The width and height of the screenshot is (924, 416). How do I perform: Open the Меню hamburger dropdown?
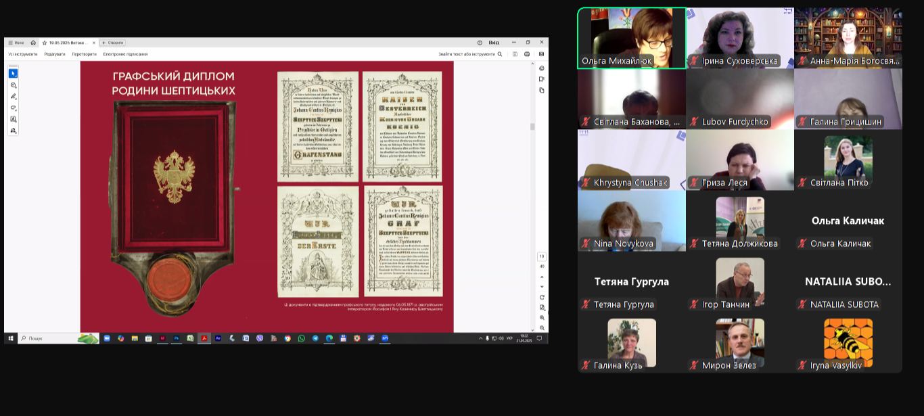tap(16, 43)
